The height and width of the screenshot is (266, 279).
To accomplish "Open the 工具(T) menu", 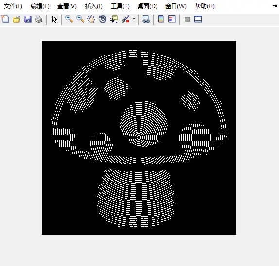I will (x=120, y=6).
